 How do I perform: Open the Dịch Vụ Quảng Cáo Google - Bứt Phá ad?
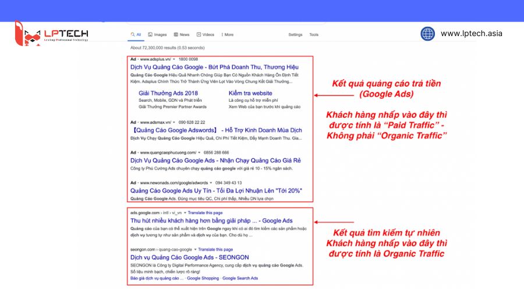(214, 67)
